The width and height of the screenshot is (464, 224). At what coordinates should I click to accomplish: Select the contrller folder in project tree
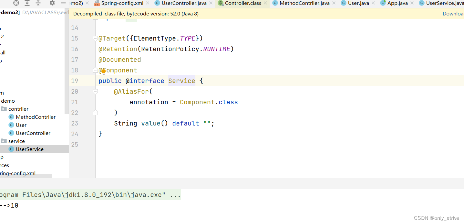[x=18, y=109]
